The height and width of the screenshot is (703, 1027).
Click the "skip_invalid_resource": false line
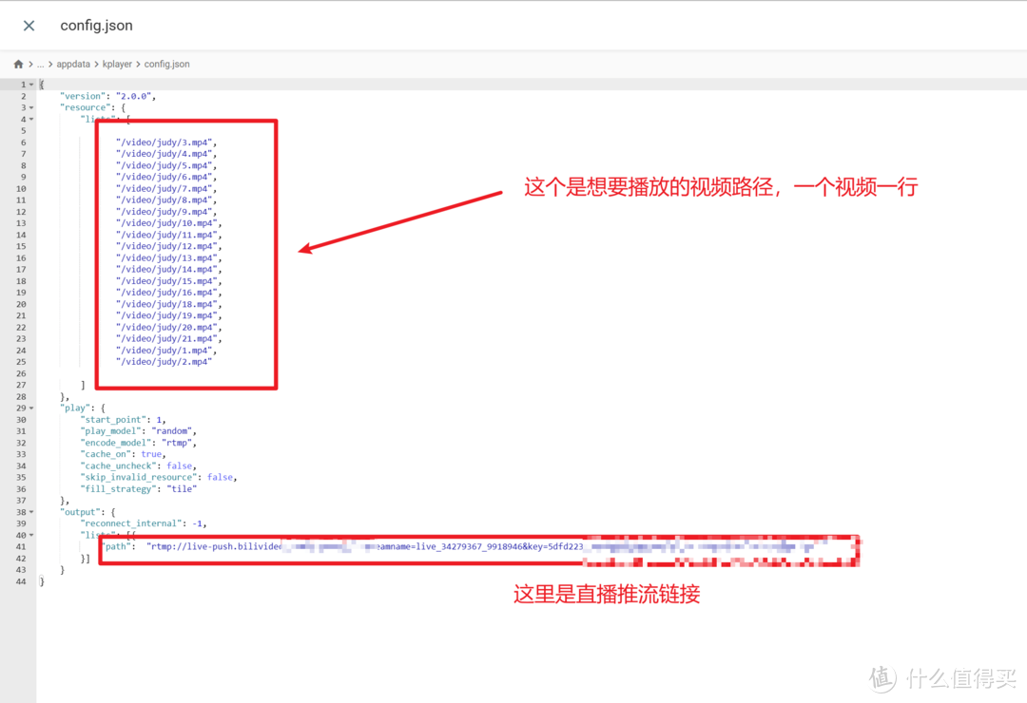click(x=159, y=477)
